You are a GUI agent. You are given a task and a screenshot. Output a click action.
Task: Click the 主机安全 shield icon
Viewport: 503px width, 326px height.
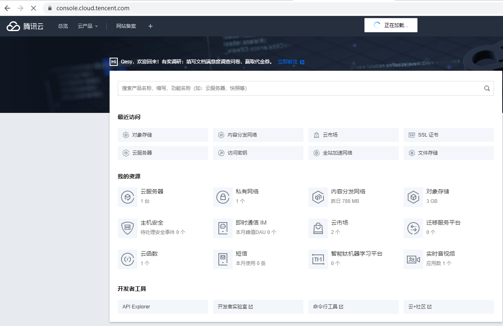(128, 228)
